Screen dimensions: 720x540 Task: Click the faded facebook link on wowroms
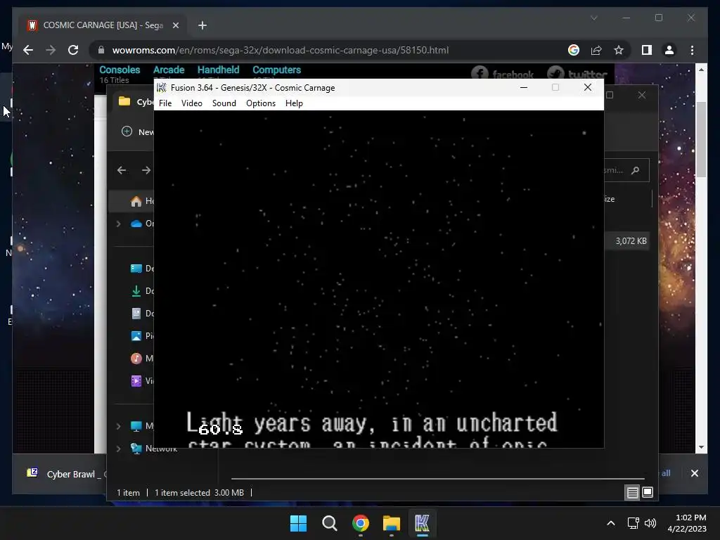pos(502,73)
